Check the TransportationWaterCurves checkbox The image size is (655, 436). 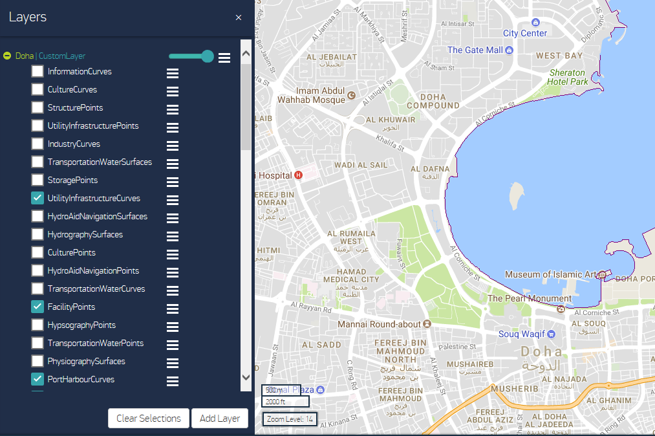pos(38,289)
